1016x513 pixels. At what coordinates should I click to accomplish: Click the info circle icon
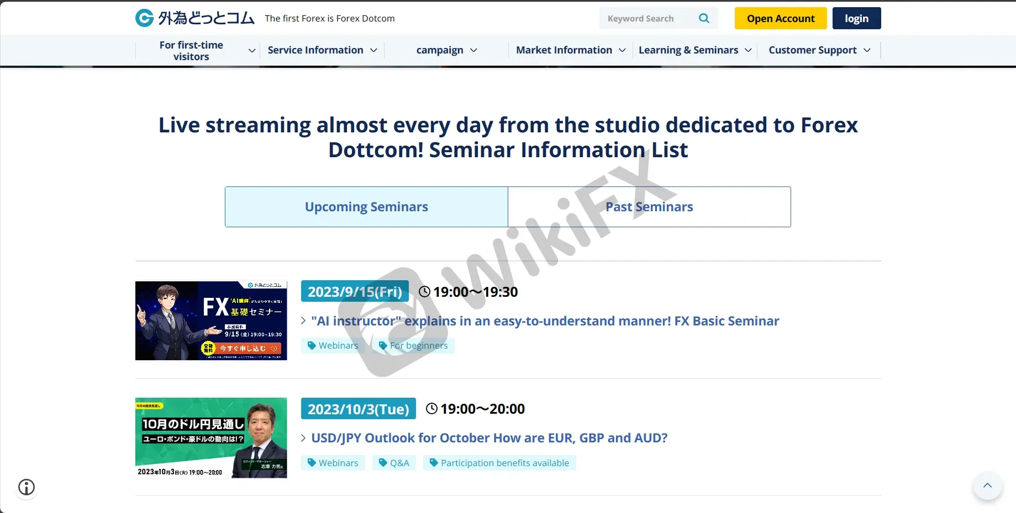[x=27, y=487]
